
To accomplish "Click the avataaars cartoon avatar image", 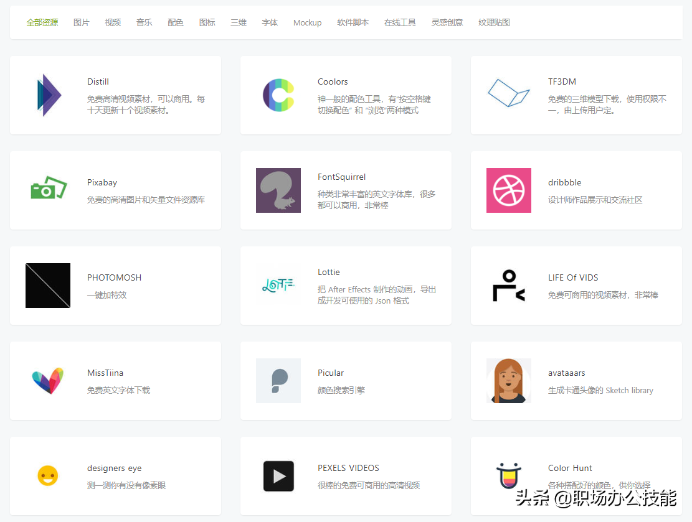I will (509, 381).
